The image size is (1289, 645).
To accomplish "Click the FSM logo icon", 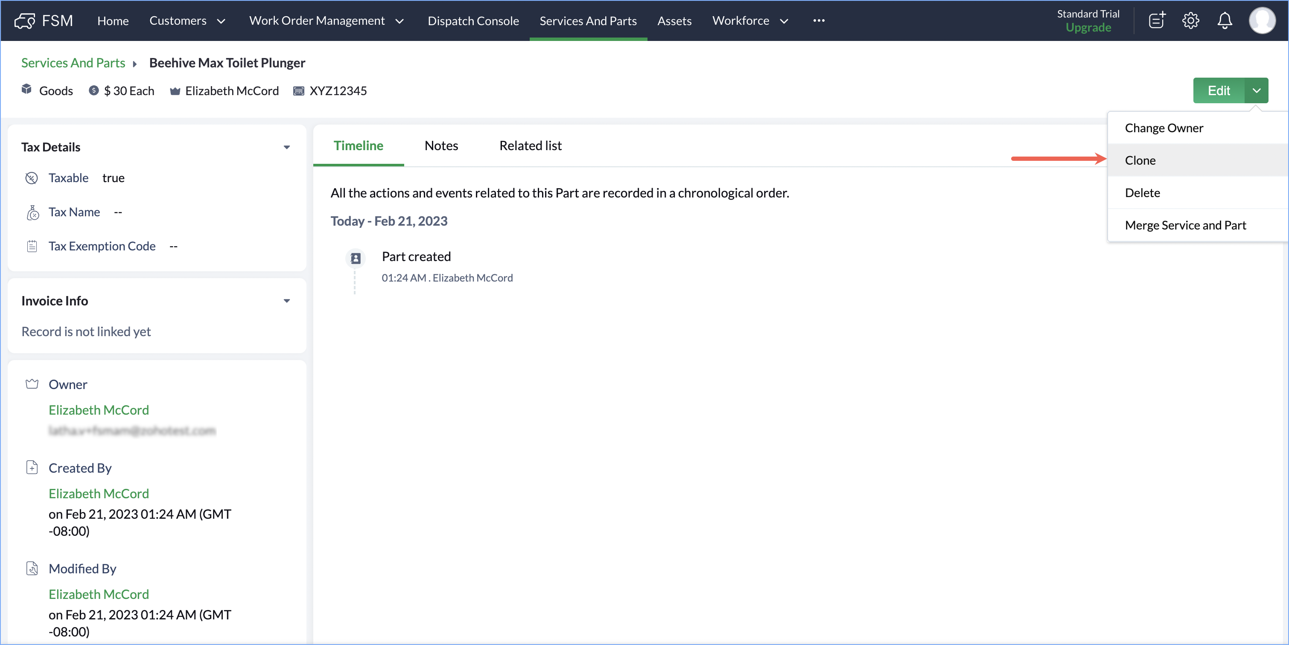I will tap(24, 20).
